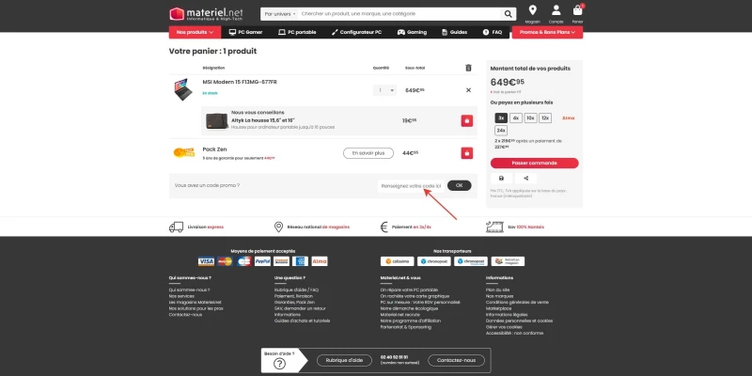Add Pack Zen to cart

pyautogui.click(x=466, y=153)
